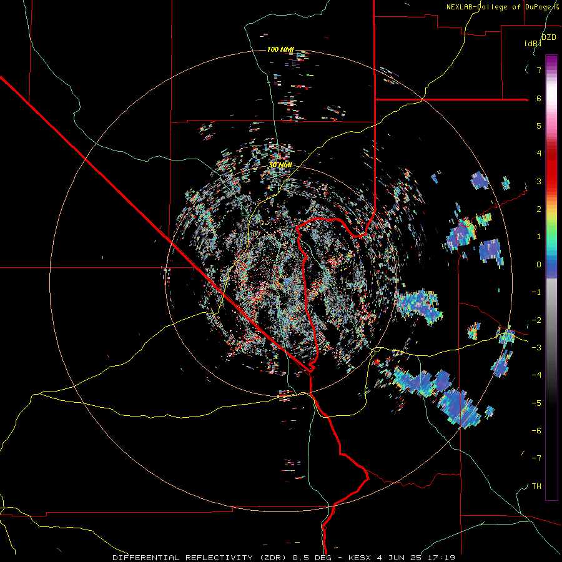Select the -2 value on the scale
The width and height of the screenshot is (562, 562).
click(536, 320)
